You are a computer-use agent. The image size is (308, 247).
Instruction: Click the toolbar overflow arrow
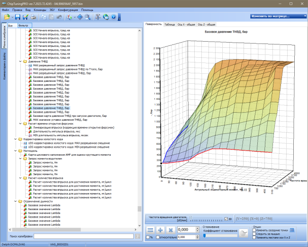pyautogui.click(x=119, y=17)
